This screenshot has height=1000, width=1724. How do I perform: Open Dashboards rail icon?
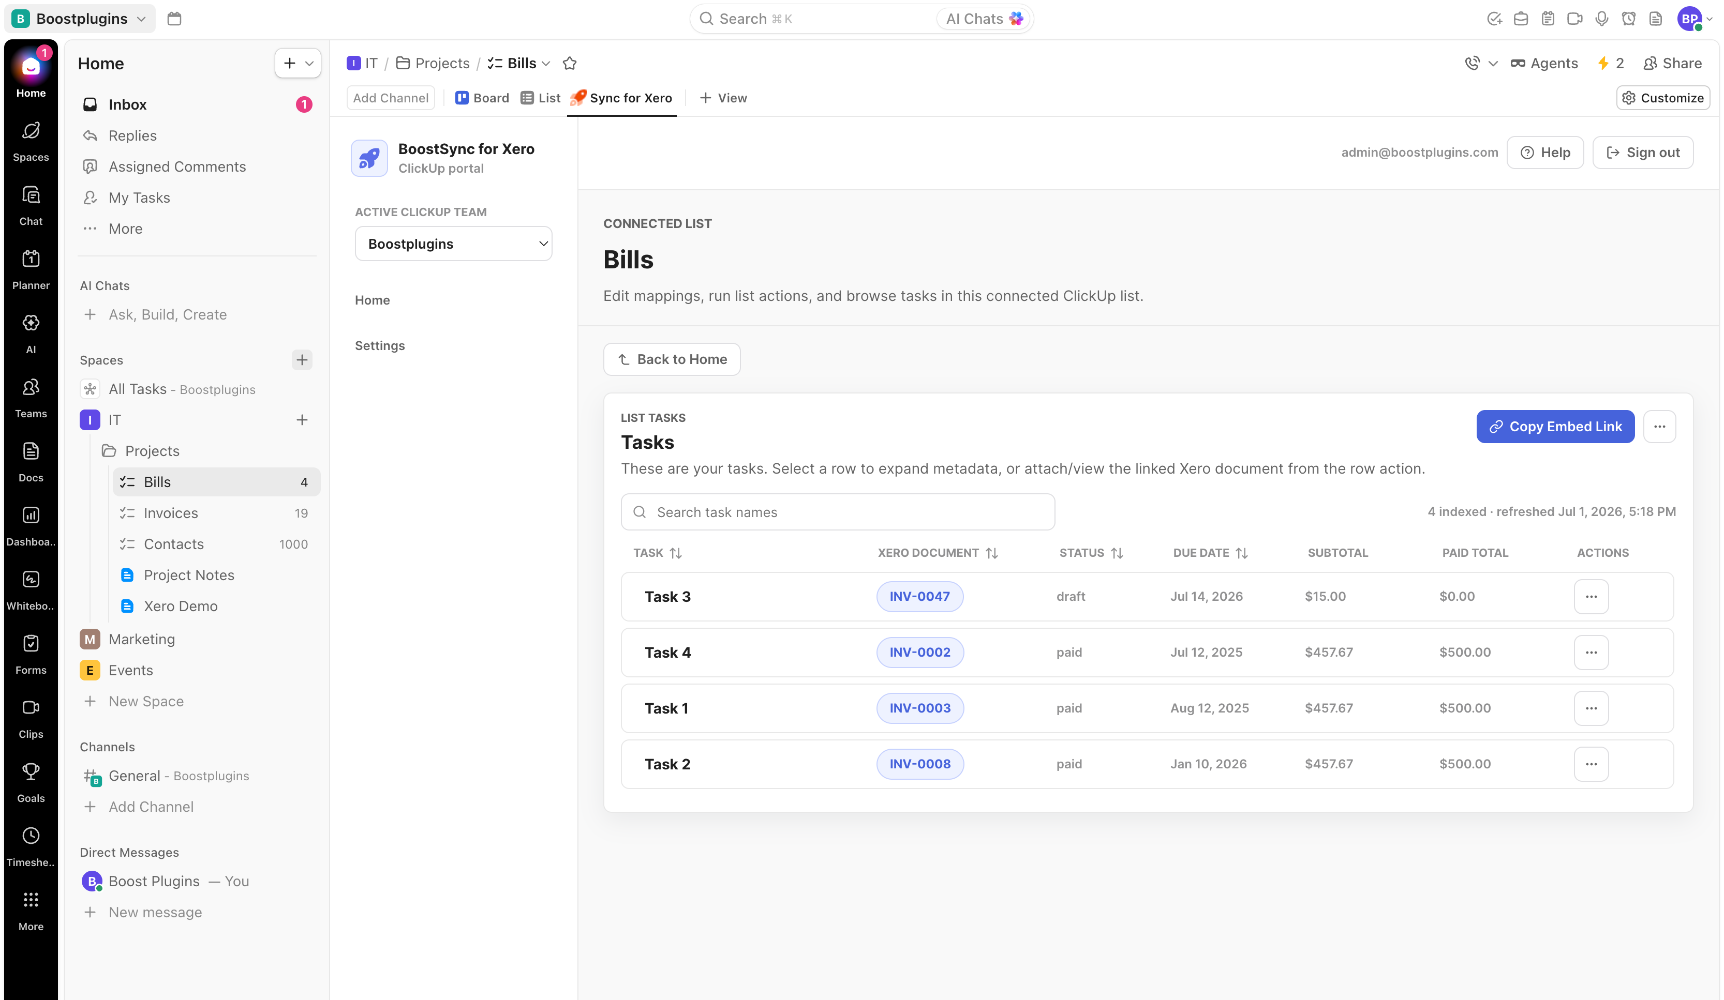(31, 527)
